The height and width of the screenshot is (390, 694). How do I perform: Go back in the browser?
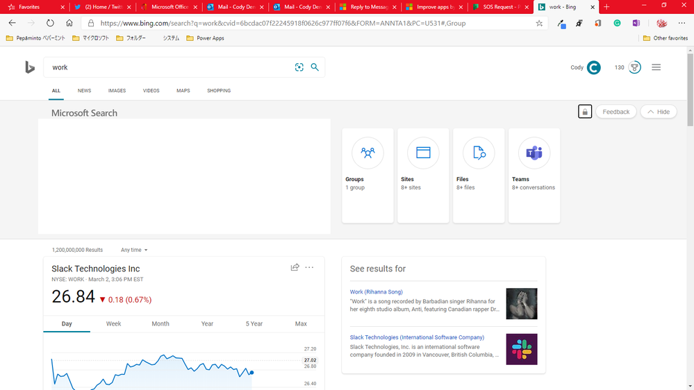[13, 23]
